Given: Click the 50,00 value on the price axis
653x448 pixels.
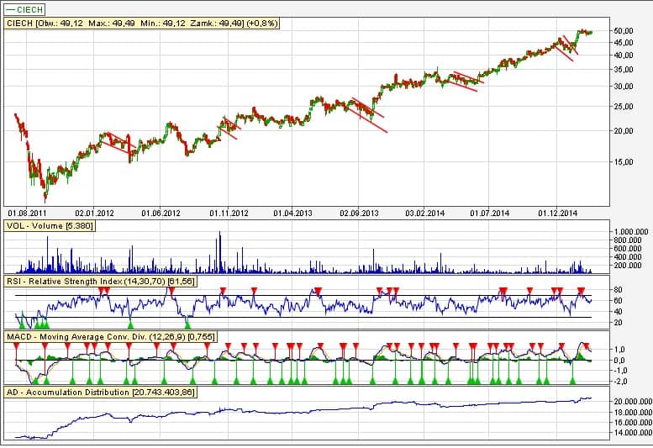Looking at the screenshot, I should [623, 31].
